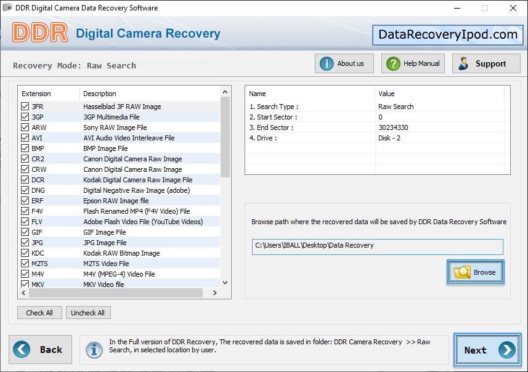
Task: Toggle the DNG extension checkbox
Action: [25, 190]
